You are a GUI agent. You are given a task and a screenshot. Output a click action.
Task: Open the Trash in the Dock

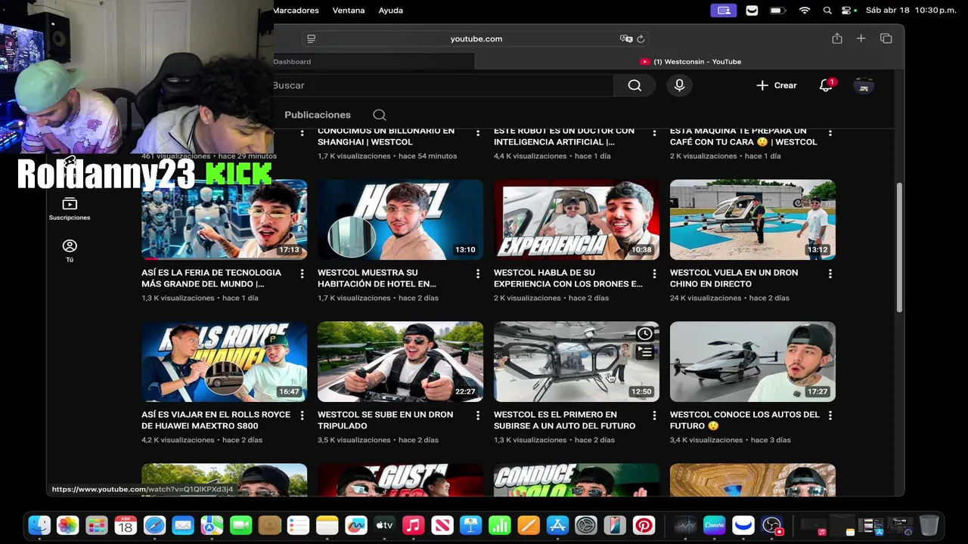(929, 525)
